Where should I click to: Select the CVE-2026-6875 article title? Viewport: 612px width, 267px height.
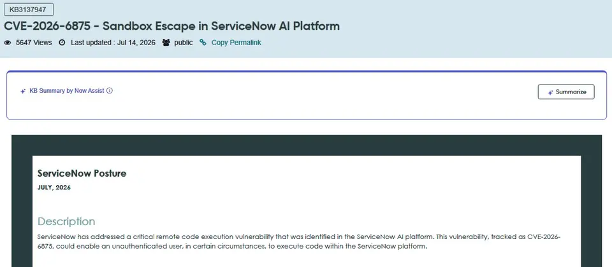pyautogui.click(x=171, y=26)
